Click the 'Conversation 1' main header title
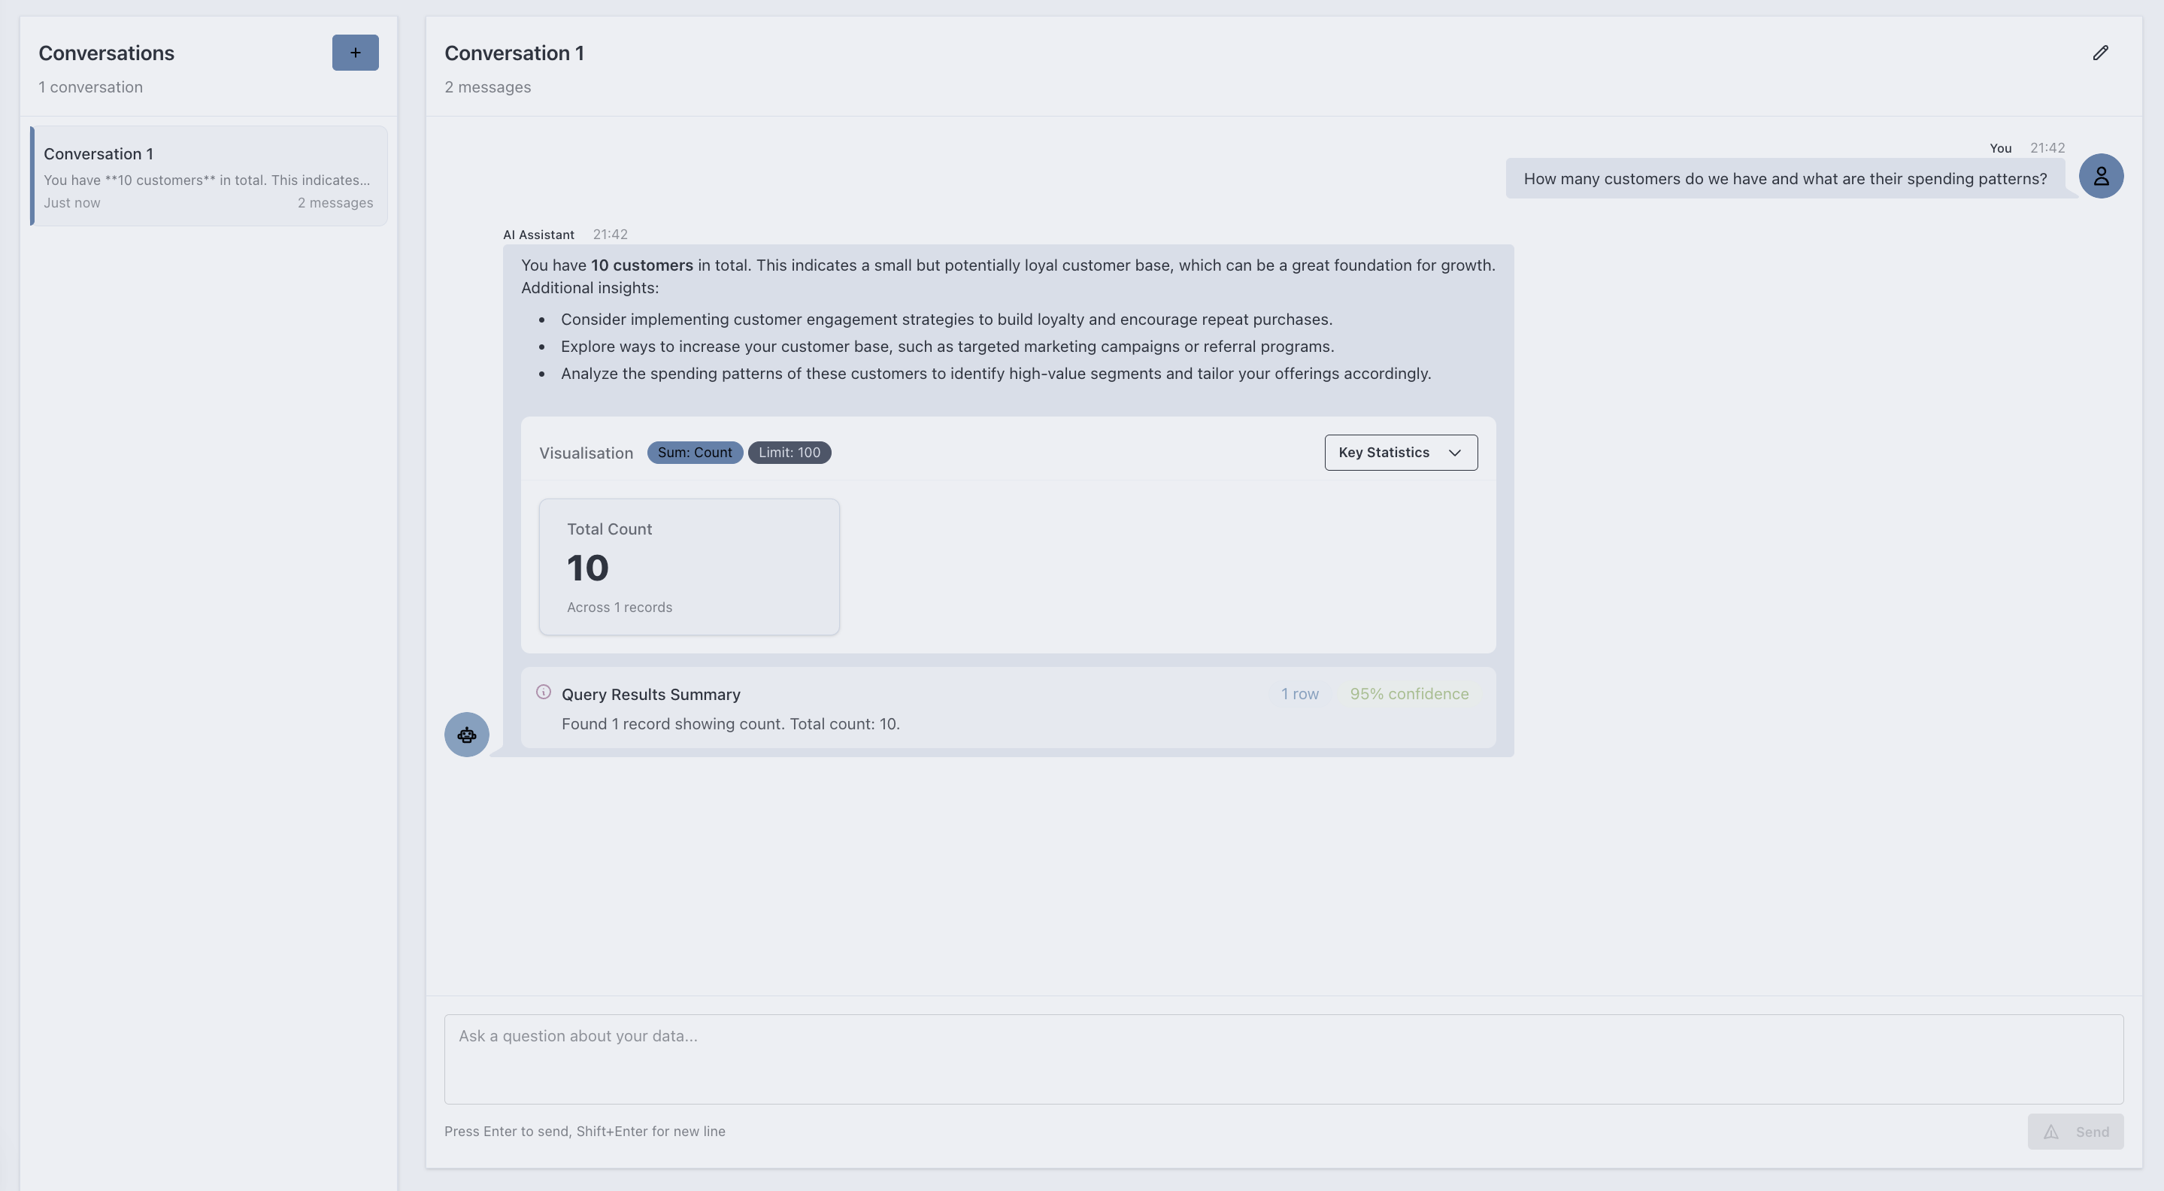The height and width of the screenshot is (1191, 2164). point(514,53)
